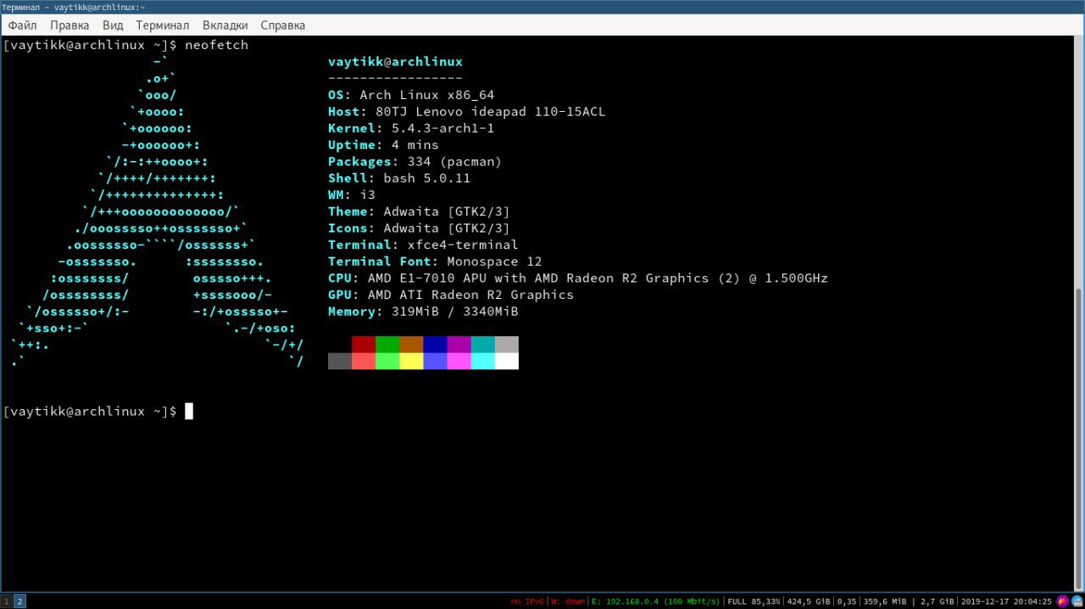Click the 'FULL 85,33%' battery status

[754, 601]
